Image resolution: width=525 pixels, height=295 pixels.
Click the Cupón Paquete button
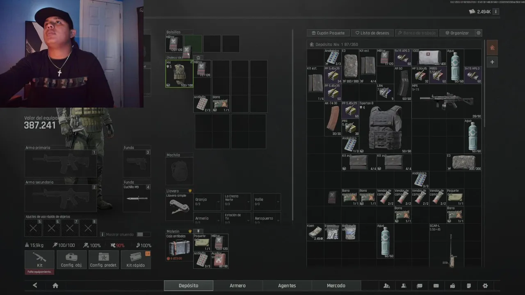click(328, 33)
